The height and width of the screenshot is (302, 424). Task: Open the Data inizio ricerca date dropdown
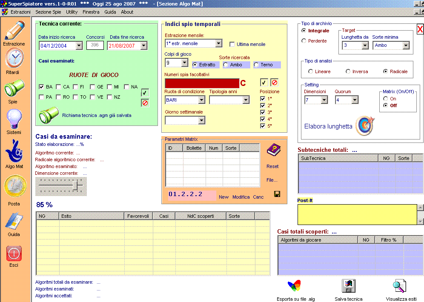pos(79,46)
